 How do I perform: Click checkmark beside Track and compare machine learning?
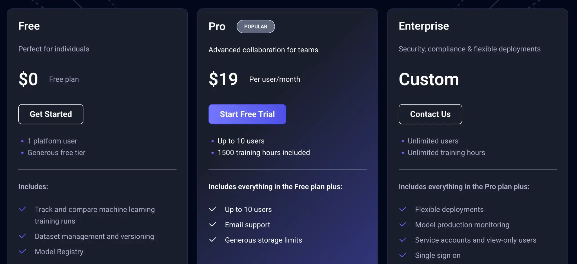(23, 209)
